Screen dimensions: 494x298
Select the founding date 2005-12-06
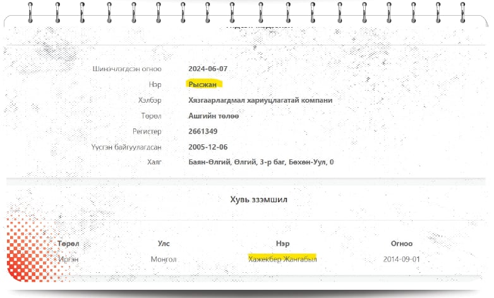point(208,147)
